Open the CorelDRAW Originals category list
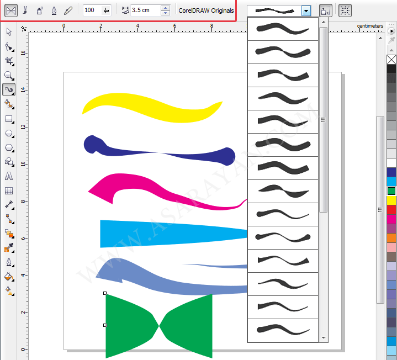Image resolution: width=397 pixels, height=360 pixels. [x=205, y=10]
